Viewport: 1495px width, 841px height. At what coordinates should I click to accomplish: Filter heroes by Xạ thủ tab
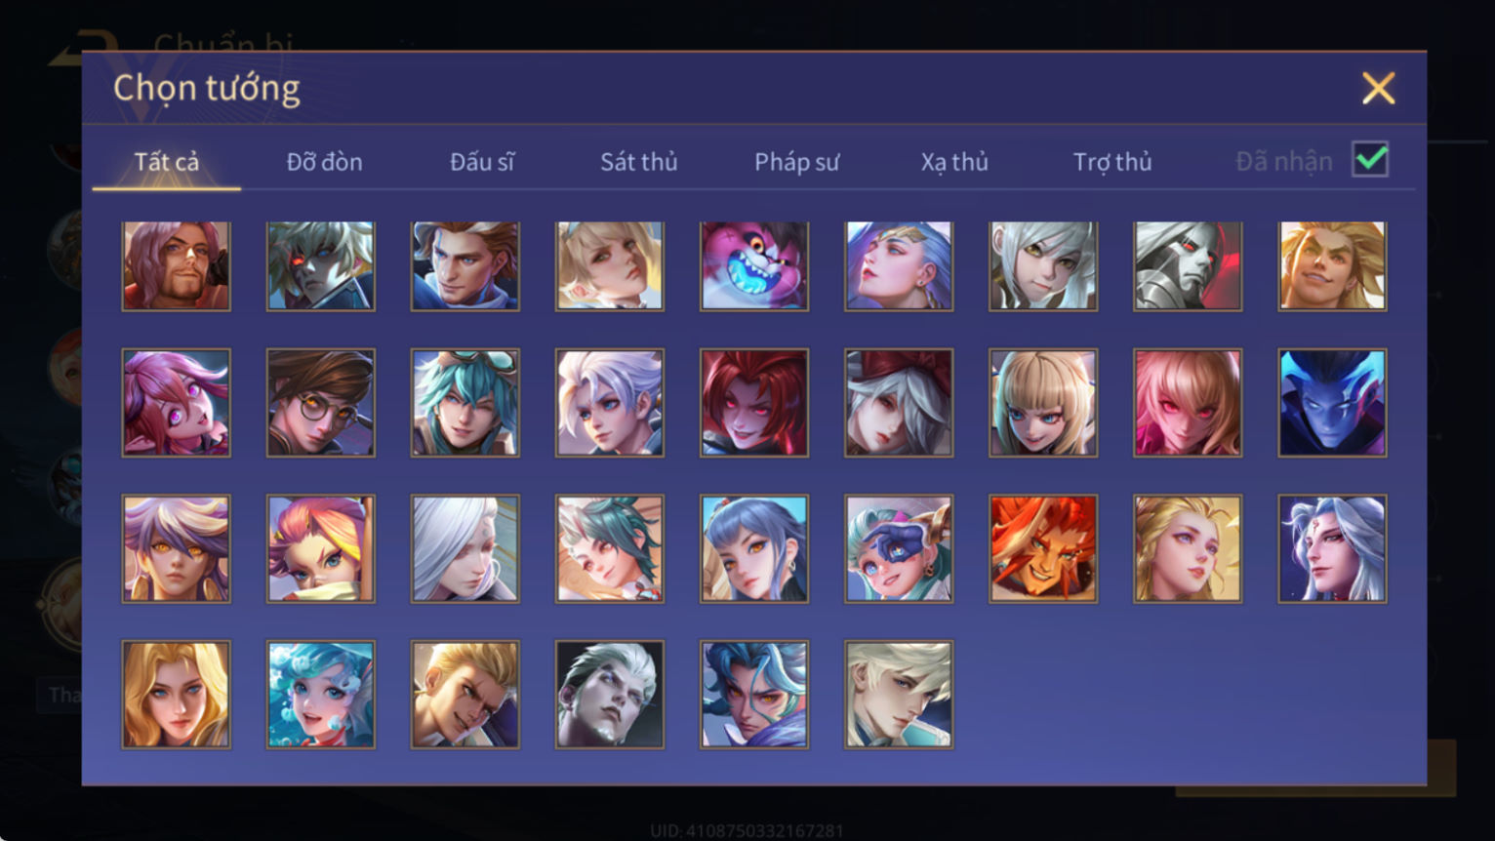[954, 162]
